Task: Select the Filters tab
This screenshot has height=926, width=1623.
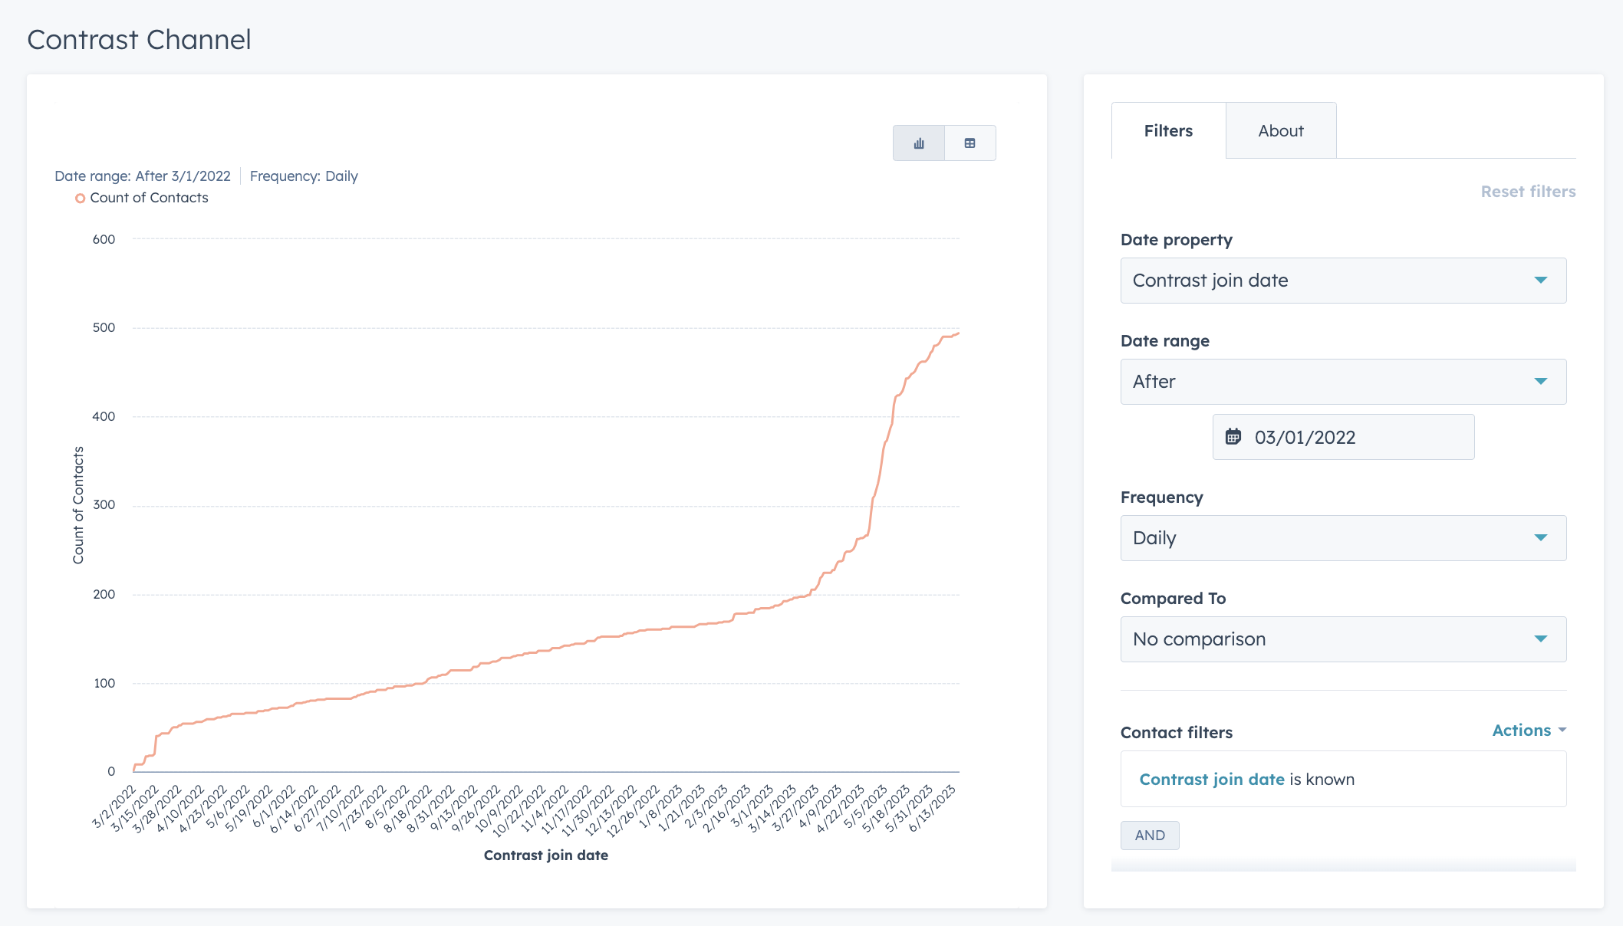Action: (x=1168, y=130)
